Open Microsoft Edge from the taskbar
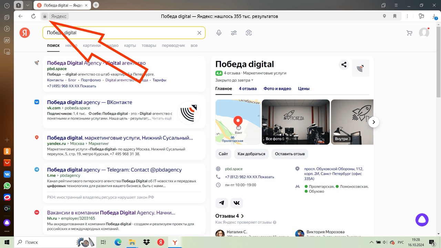 (118, 242)
